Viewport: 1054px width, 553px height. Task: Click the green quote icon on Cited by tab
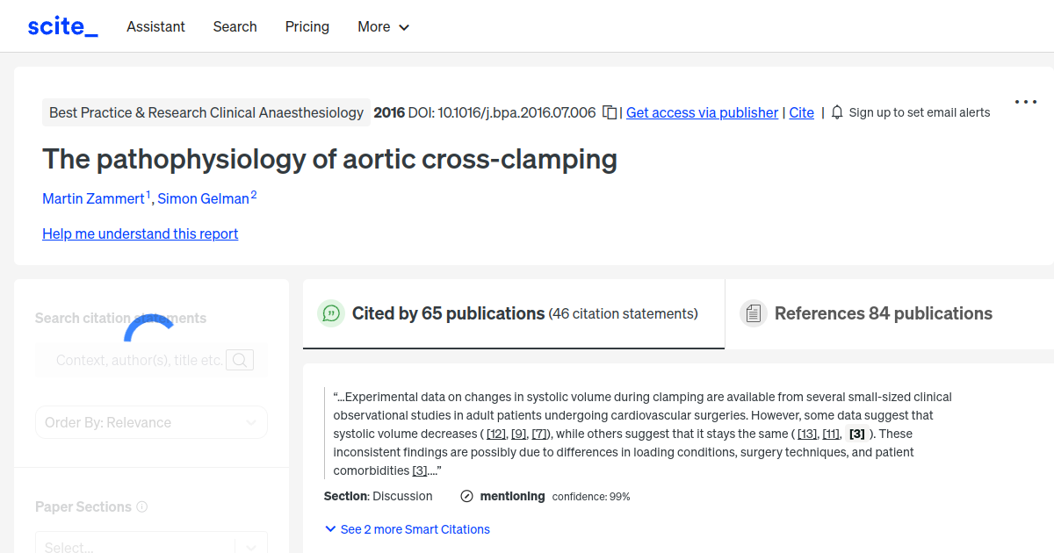330,313
